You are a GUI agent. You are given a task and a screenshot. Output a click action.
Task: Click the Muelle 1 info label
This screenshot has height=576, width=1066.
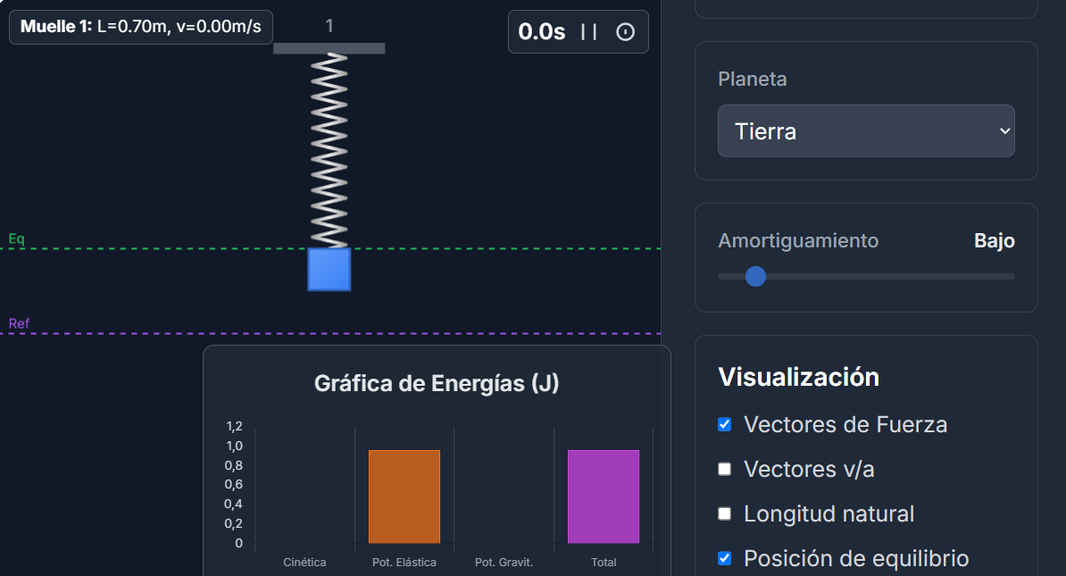pos(141,27)
